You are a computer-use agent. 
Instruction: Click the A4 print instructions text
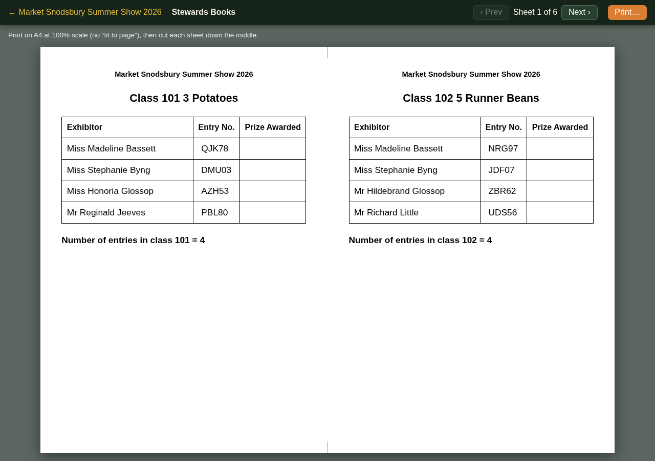pos(133,35)
